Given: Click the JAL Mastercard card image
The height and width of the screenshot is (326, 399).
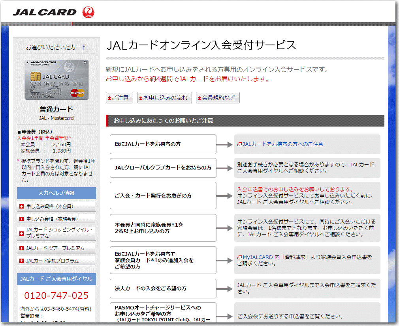Looking at the screenshot, I should coord(56,80).
